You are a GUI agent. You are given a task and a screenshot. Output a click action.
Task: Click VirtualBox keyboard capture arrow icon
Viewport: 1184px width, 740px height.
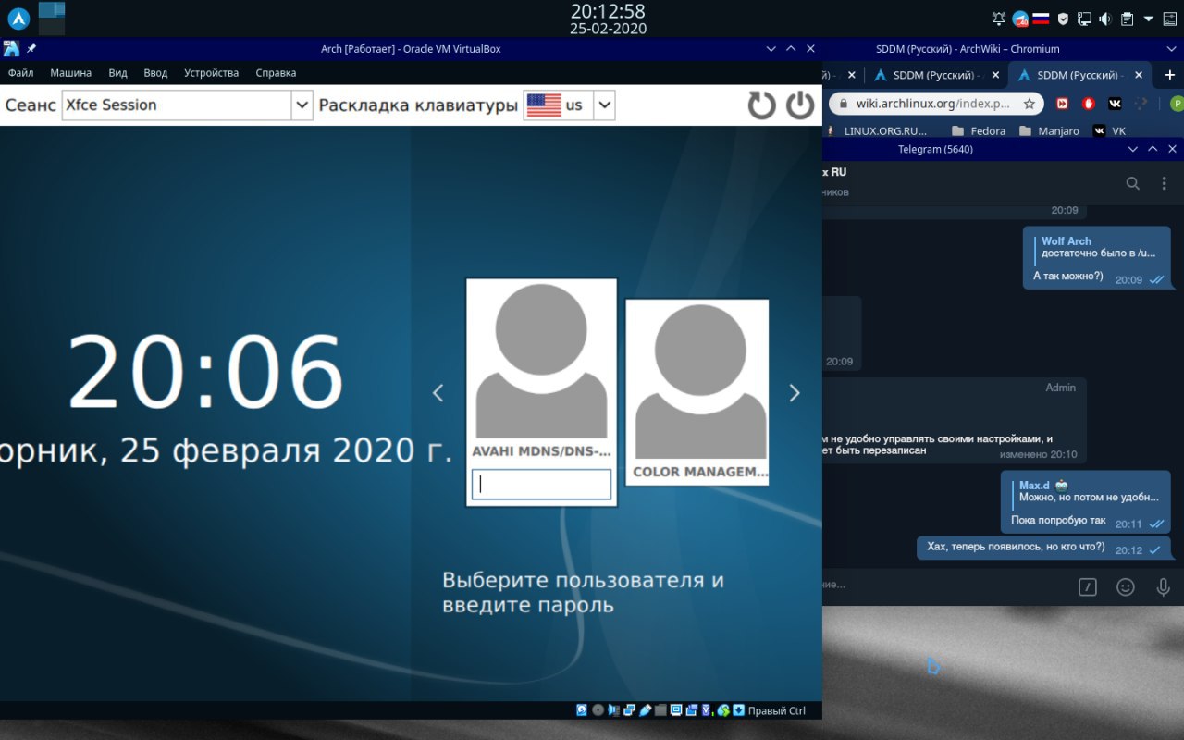tap(738, 710)
